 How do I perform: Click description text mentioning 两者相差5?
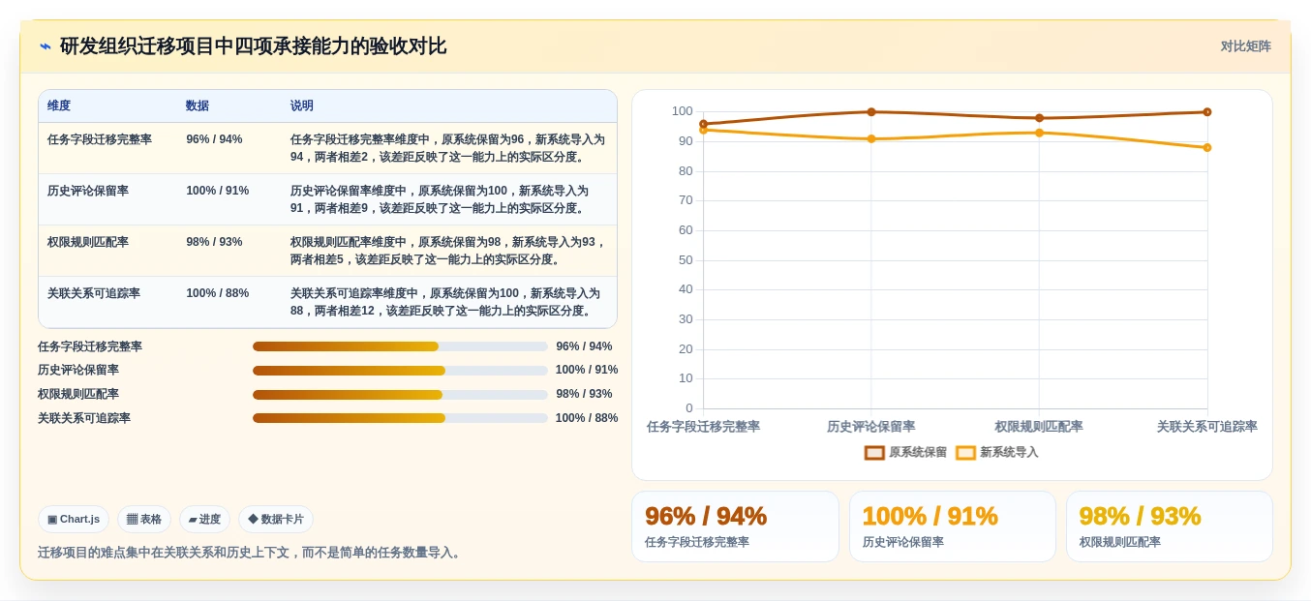448,251
